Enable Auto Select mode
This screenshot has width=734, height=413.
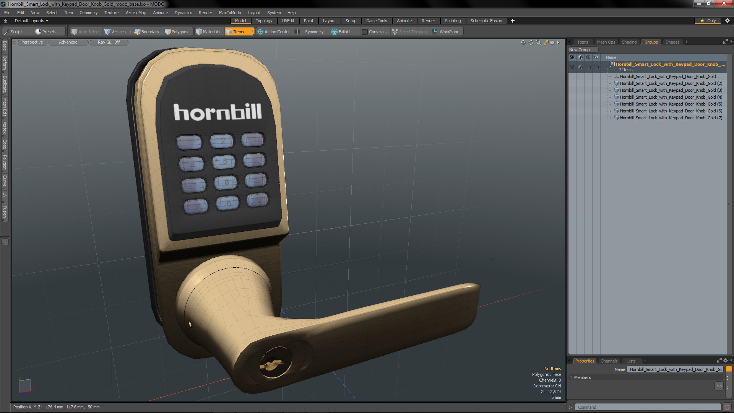86,32
